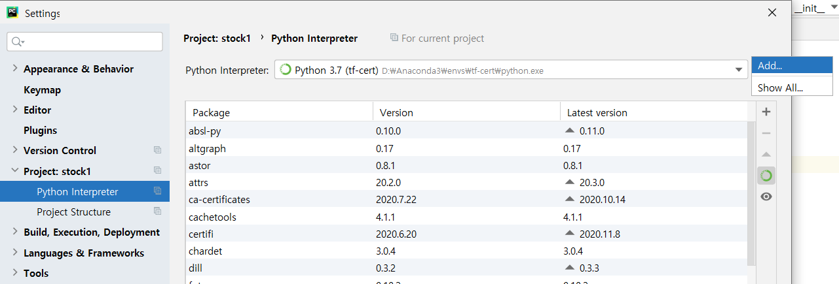Click the upgrade arrow in absl-py row
The width and height of the screenshot is (839, 284).
point(569,131)
